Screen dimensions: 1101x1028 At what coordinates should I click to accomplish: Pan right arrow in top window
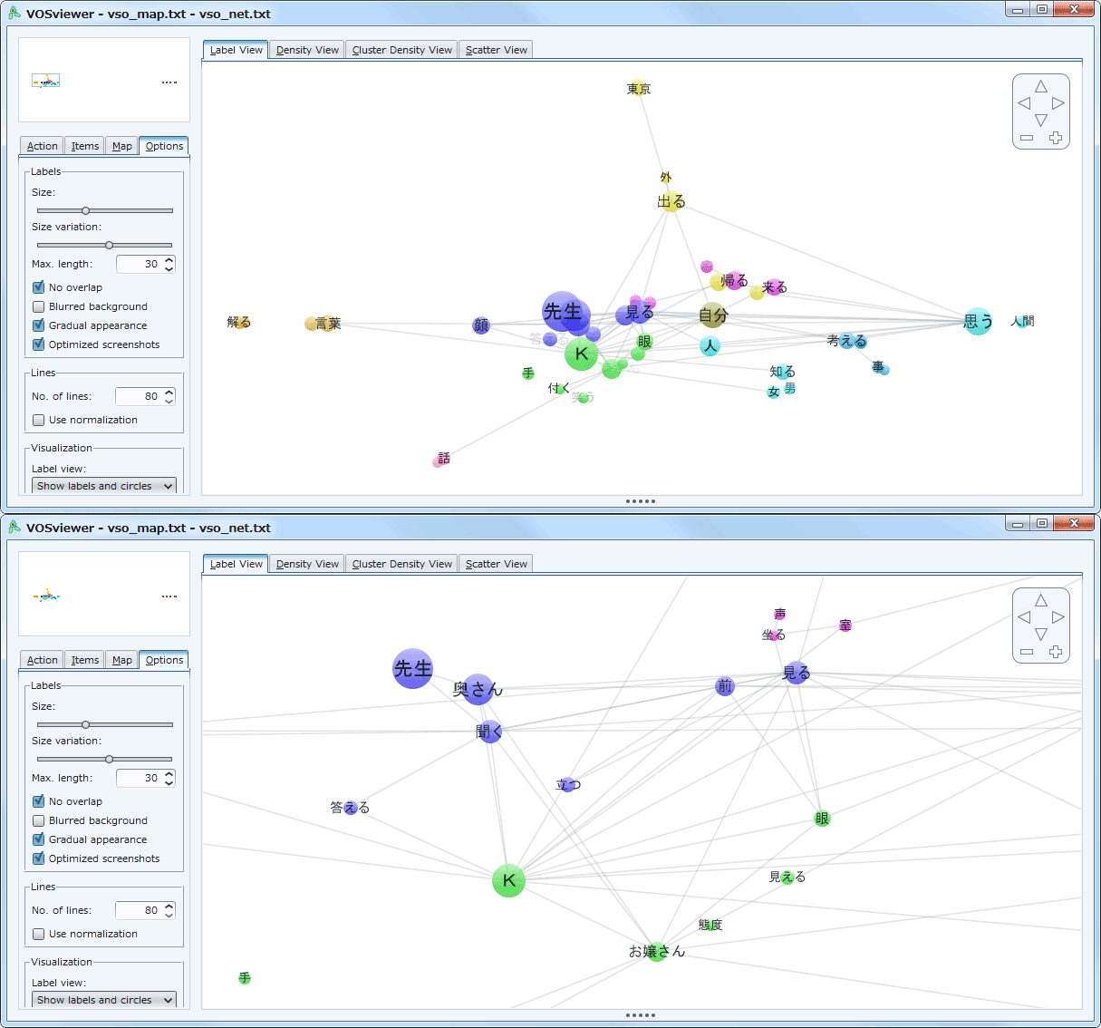pyautogui.click(x=1058, y=103)
